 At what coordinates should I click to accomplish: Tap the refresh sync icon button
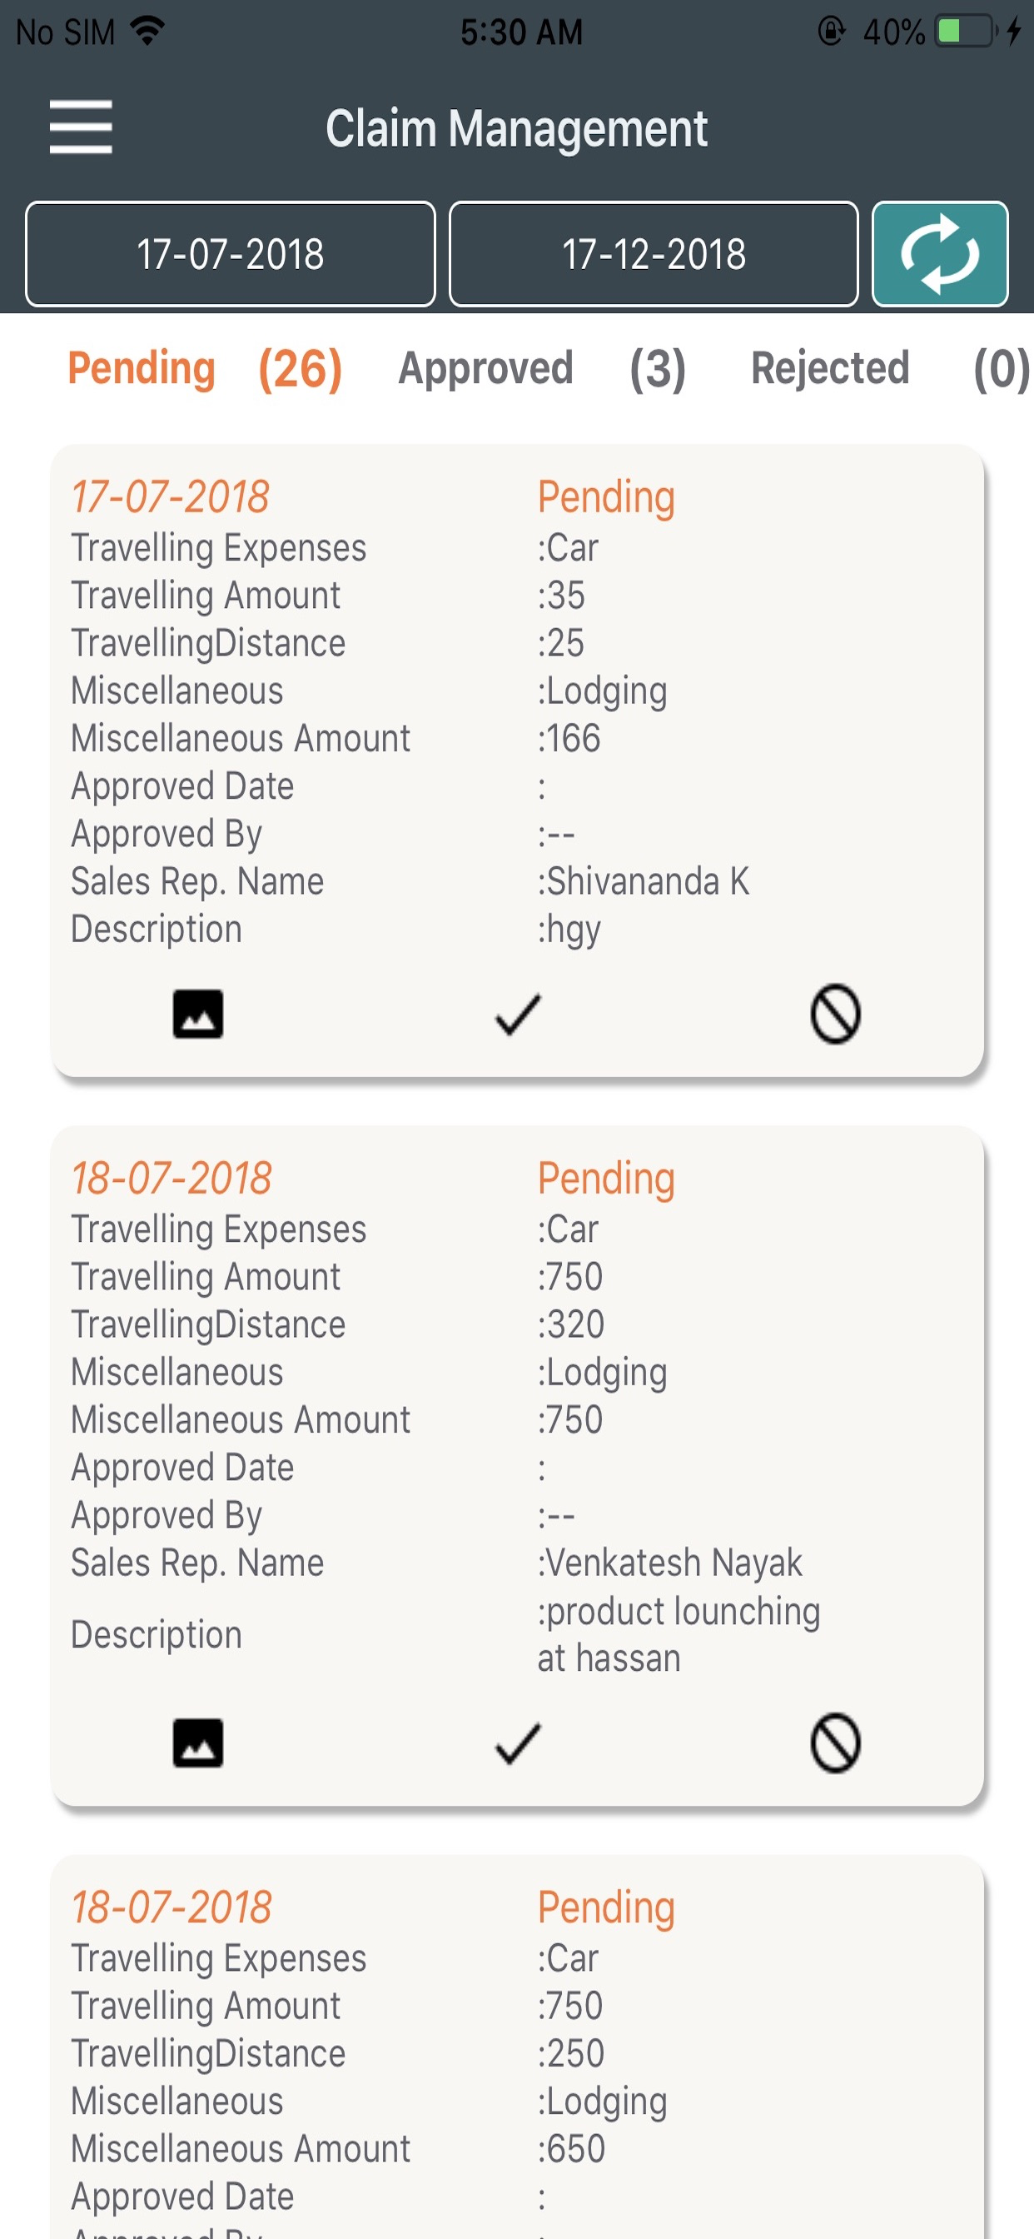[x=939, y=254]
